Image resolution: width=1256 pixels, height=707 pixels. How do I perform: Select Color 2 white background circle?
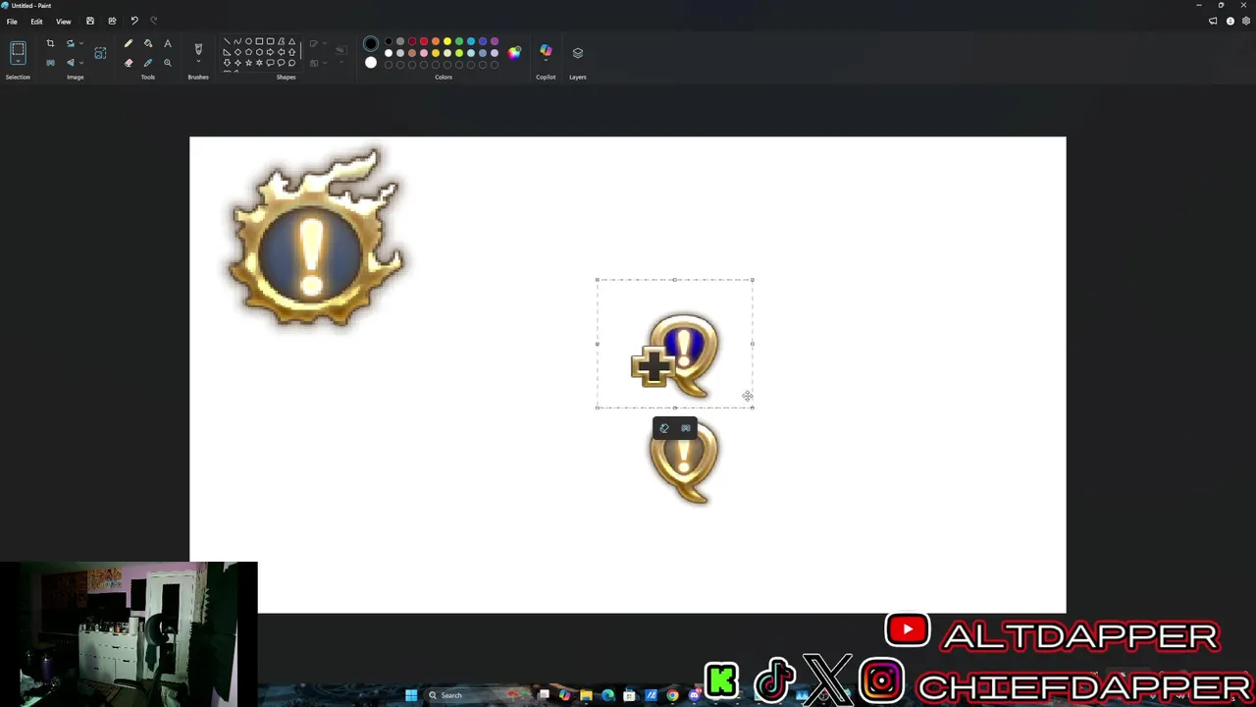click(x=371, y=63)
